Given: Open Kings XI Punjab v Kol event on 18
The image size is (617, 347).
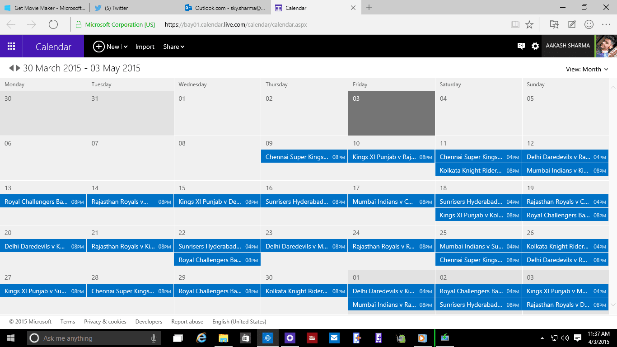Looking at the screenshot, I should click(479, 215).
